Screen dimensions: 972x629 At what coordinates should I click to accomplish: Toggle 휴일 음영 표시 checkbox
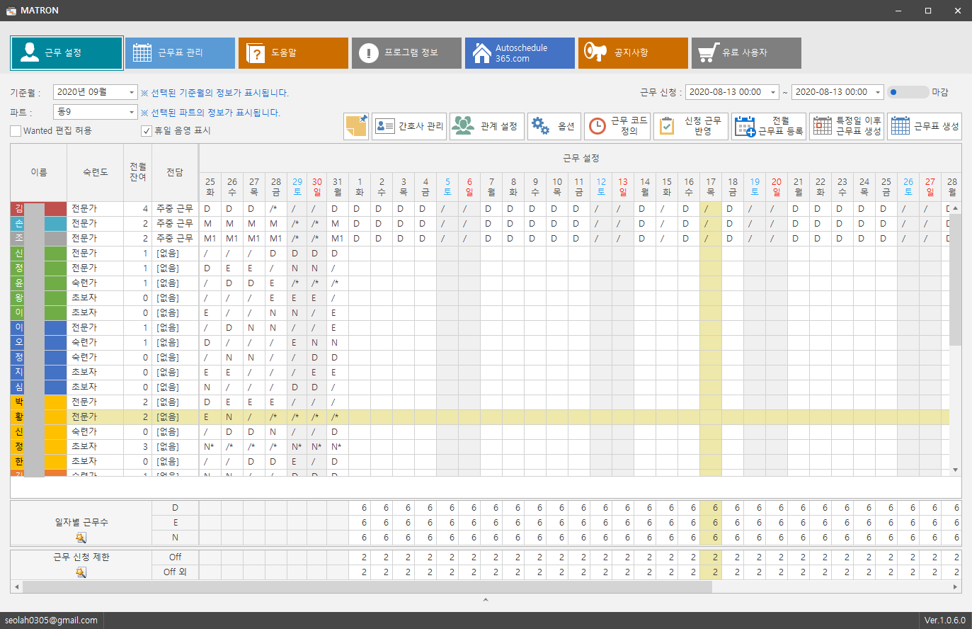click(x=147, y=131)
